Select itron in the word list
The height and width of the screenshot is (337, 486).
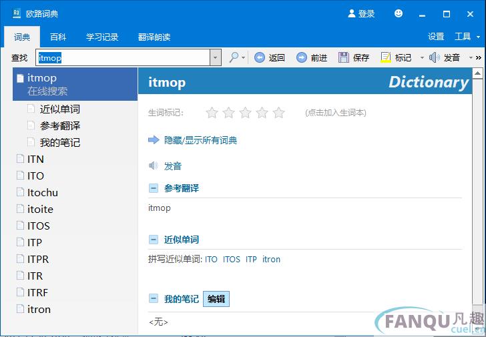39,310
